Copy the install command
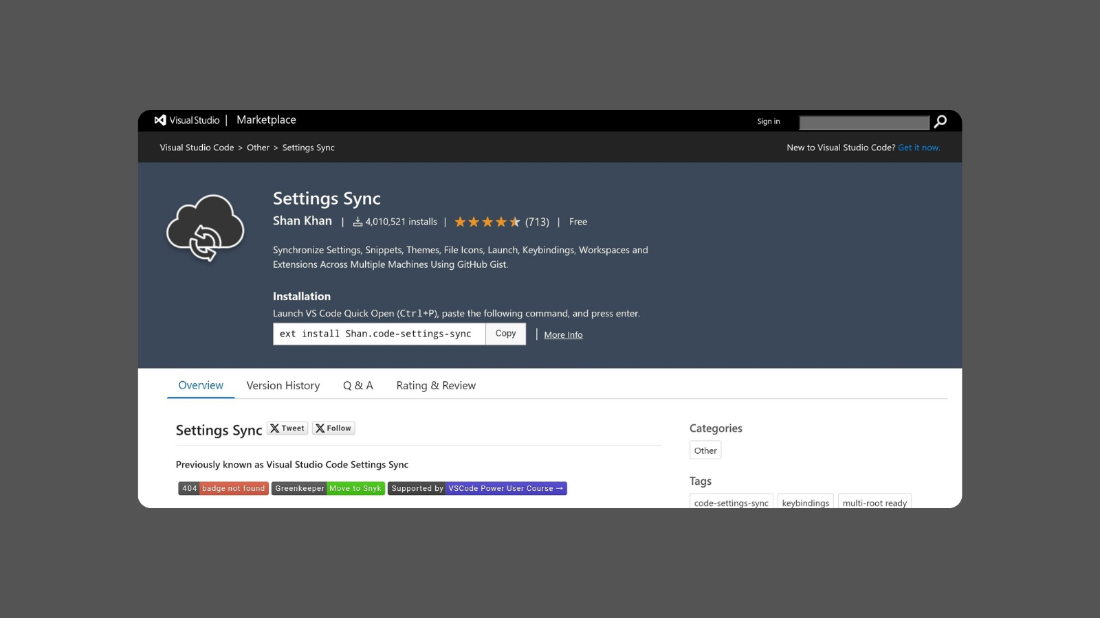The image size is (1100, 618). (x=505, y=334)
